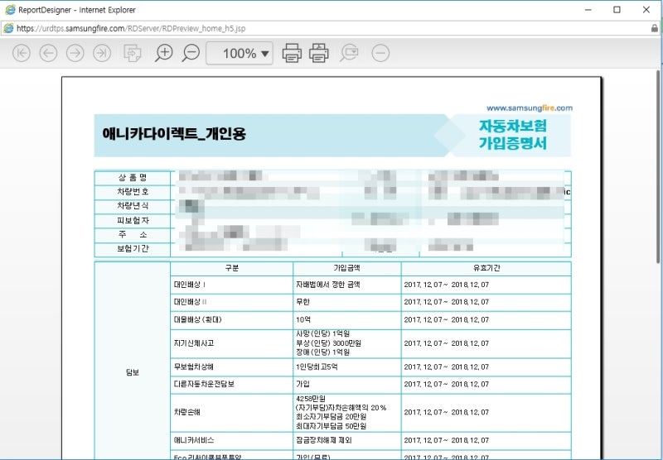Click the 유효기간 column header

pyautogui.click(x=486, y=268)
